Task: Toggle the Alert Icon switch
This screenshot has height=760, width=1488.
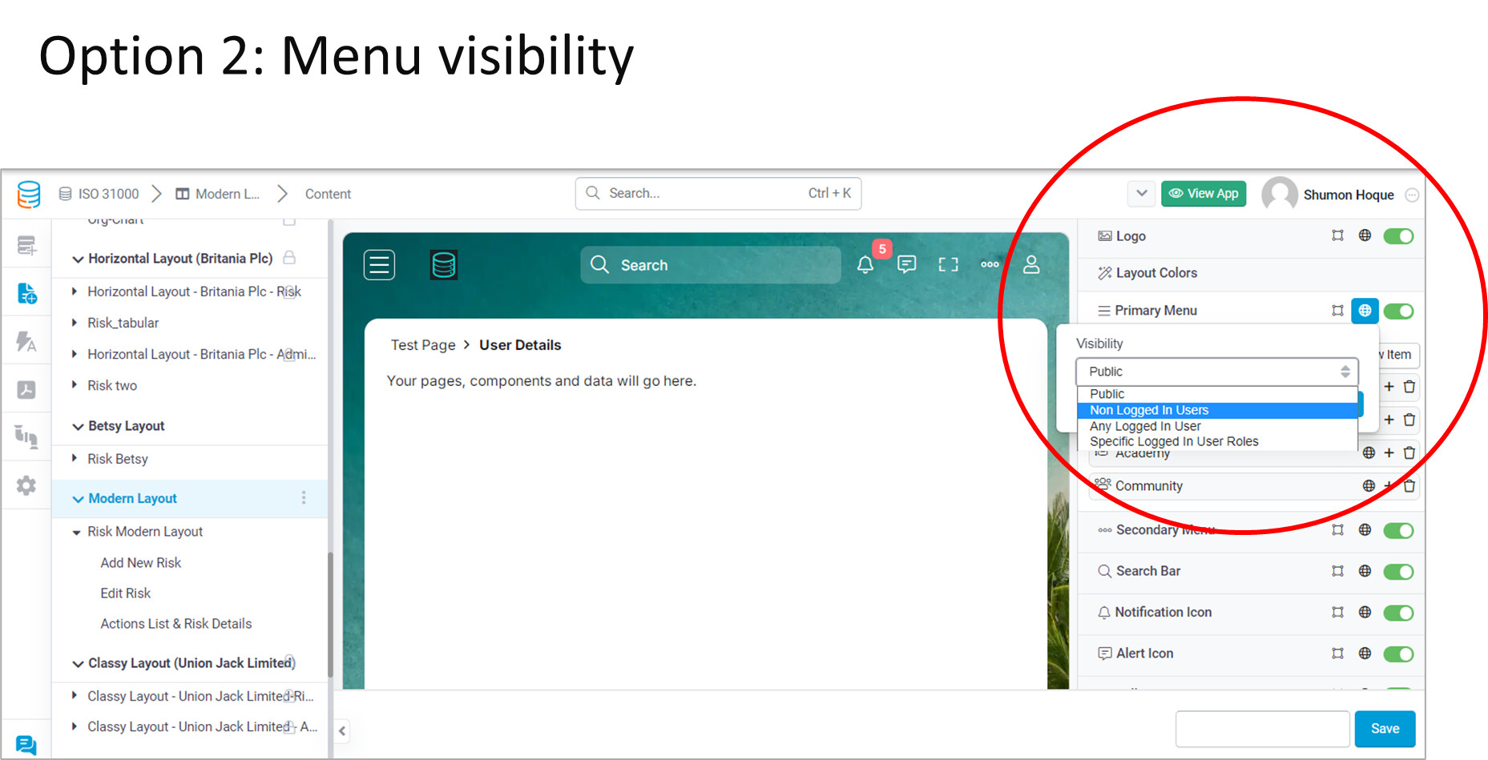Action: click(1398, 654)
